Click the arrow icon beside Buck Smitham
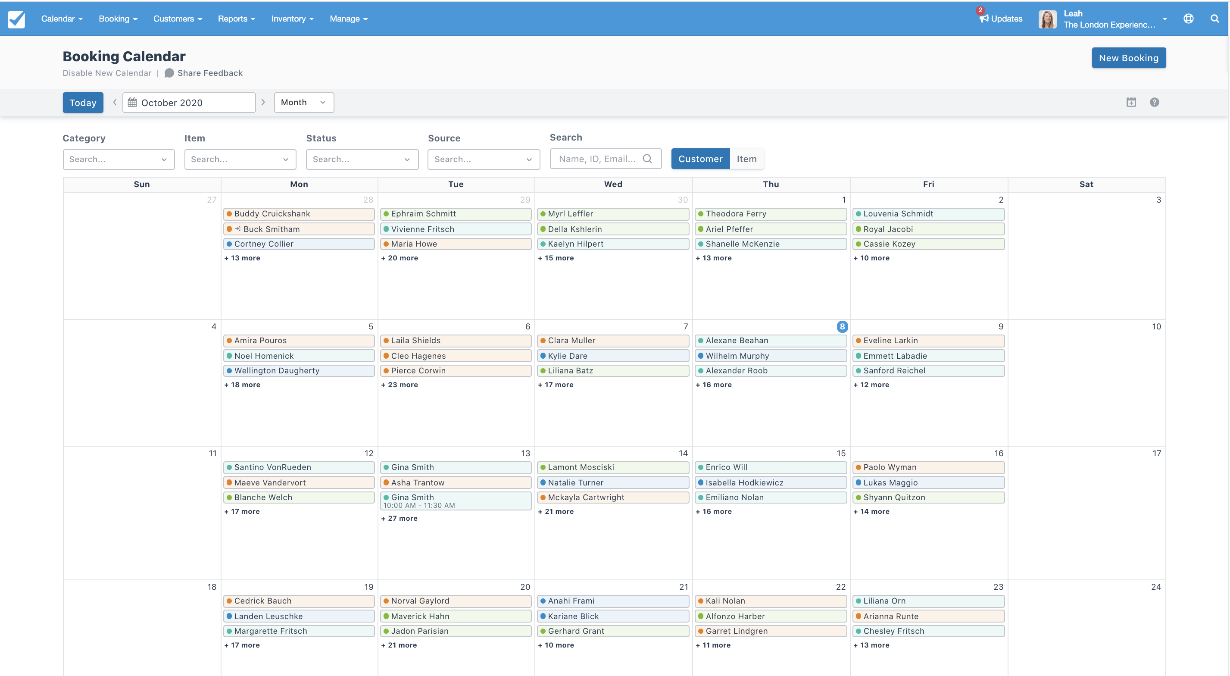Viewport: 1230px width, 676px height. pyautogui.click(x=238, y=229)
